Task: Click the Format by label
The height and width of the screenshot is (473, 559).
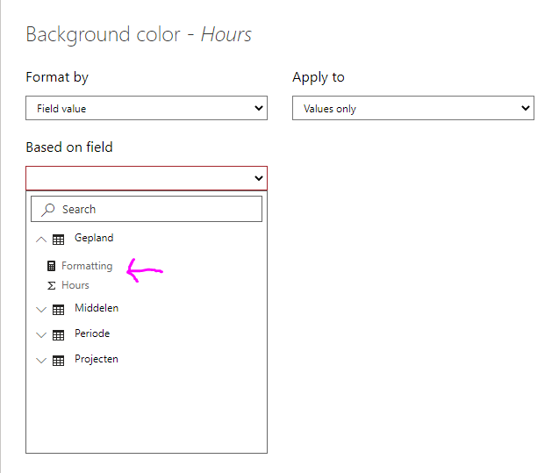Action: [x=57, y=77]
